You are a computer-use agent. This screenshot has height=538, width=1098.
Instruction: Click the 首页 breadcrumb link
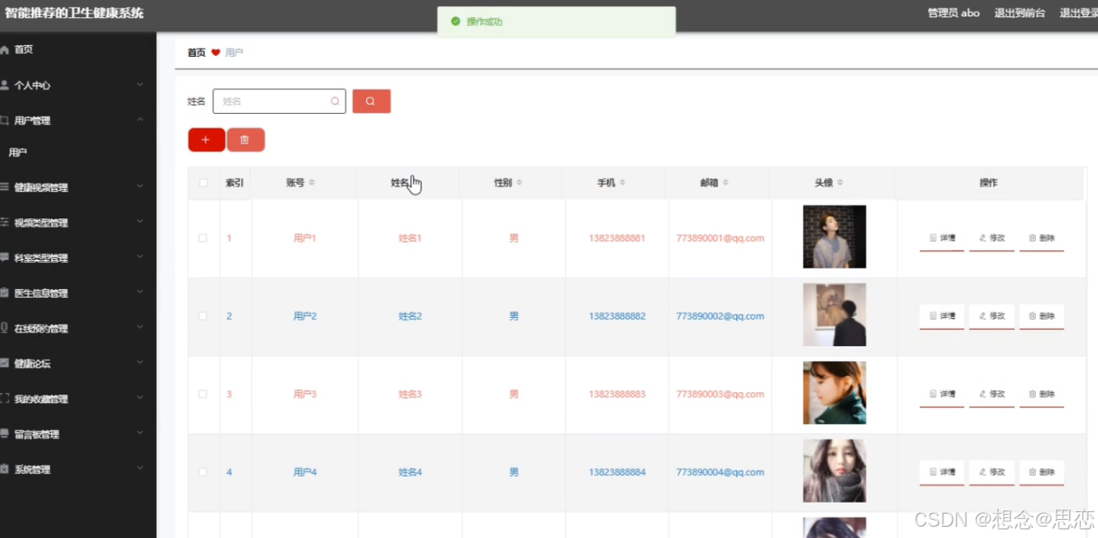coord(197,53)
